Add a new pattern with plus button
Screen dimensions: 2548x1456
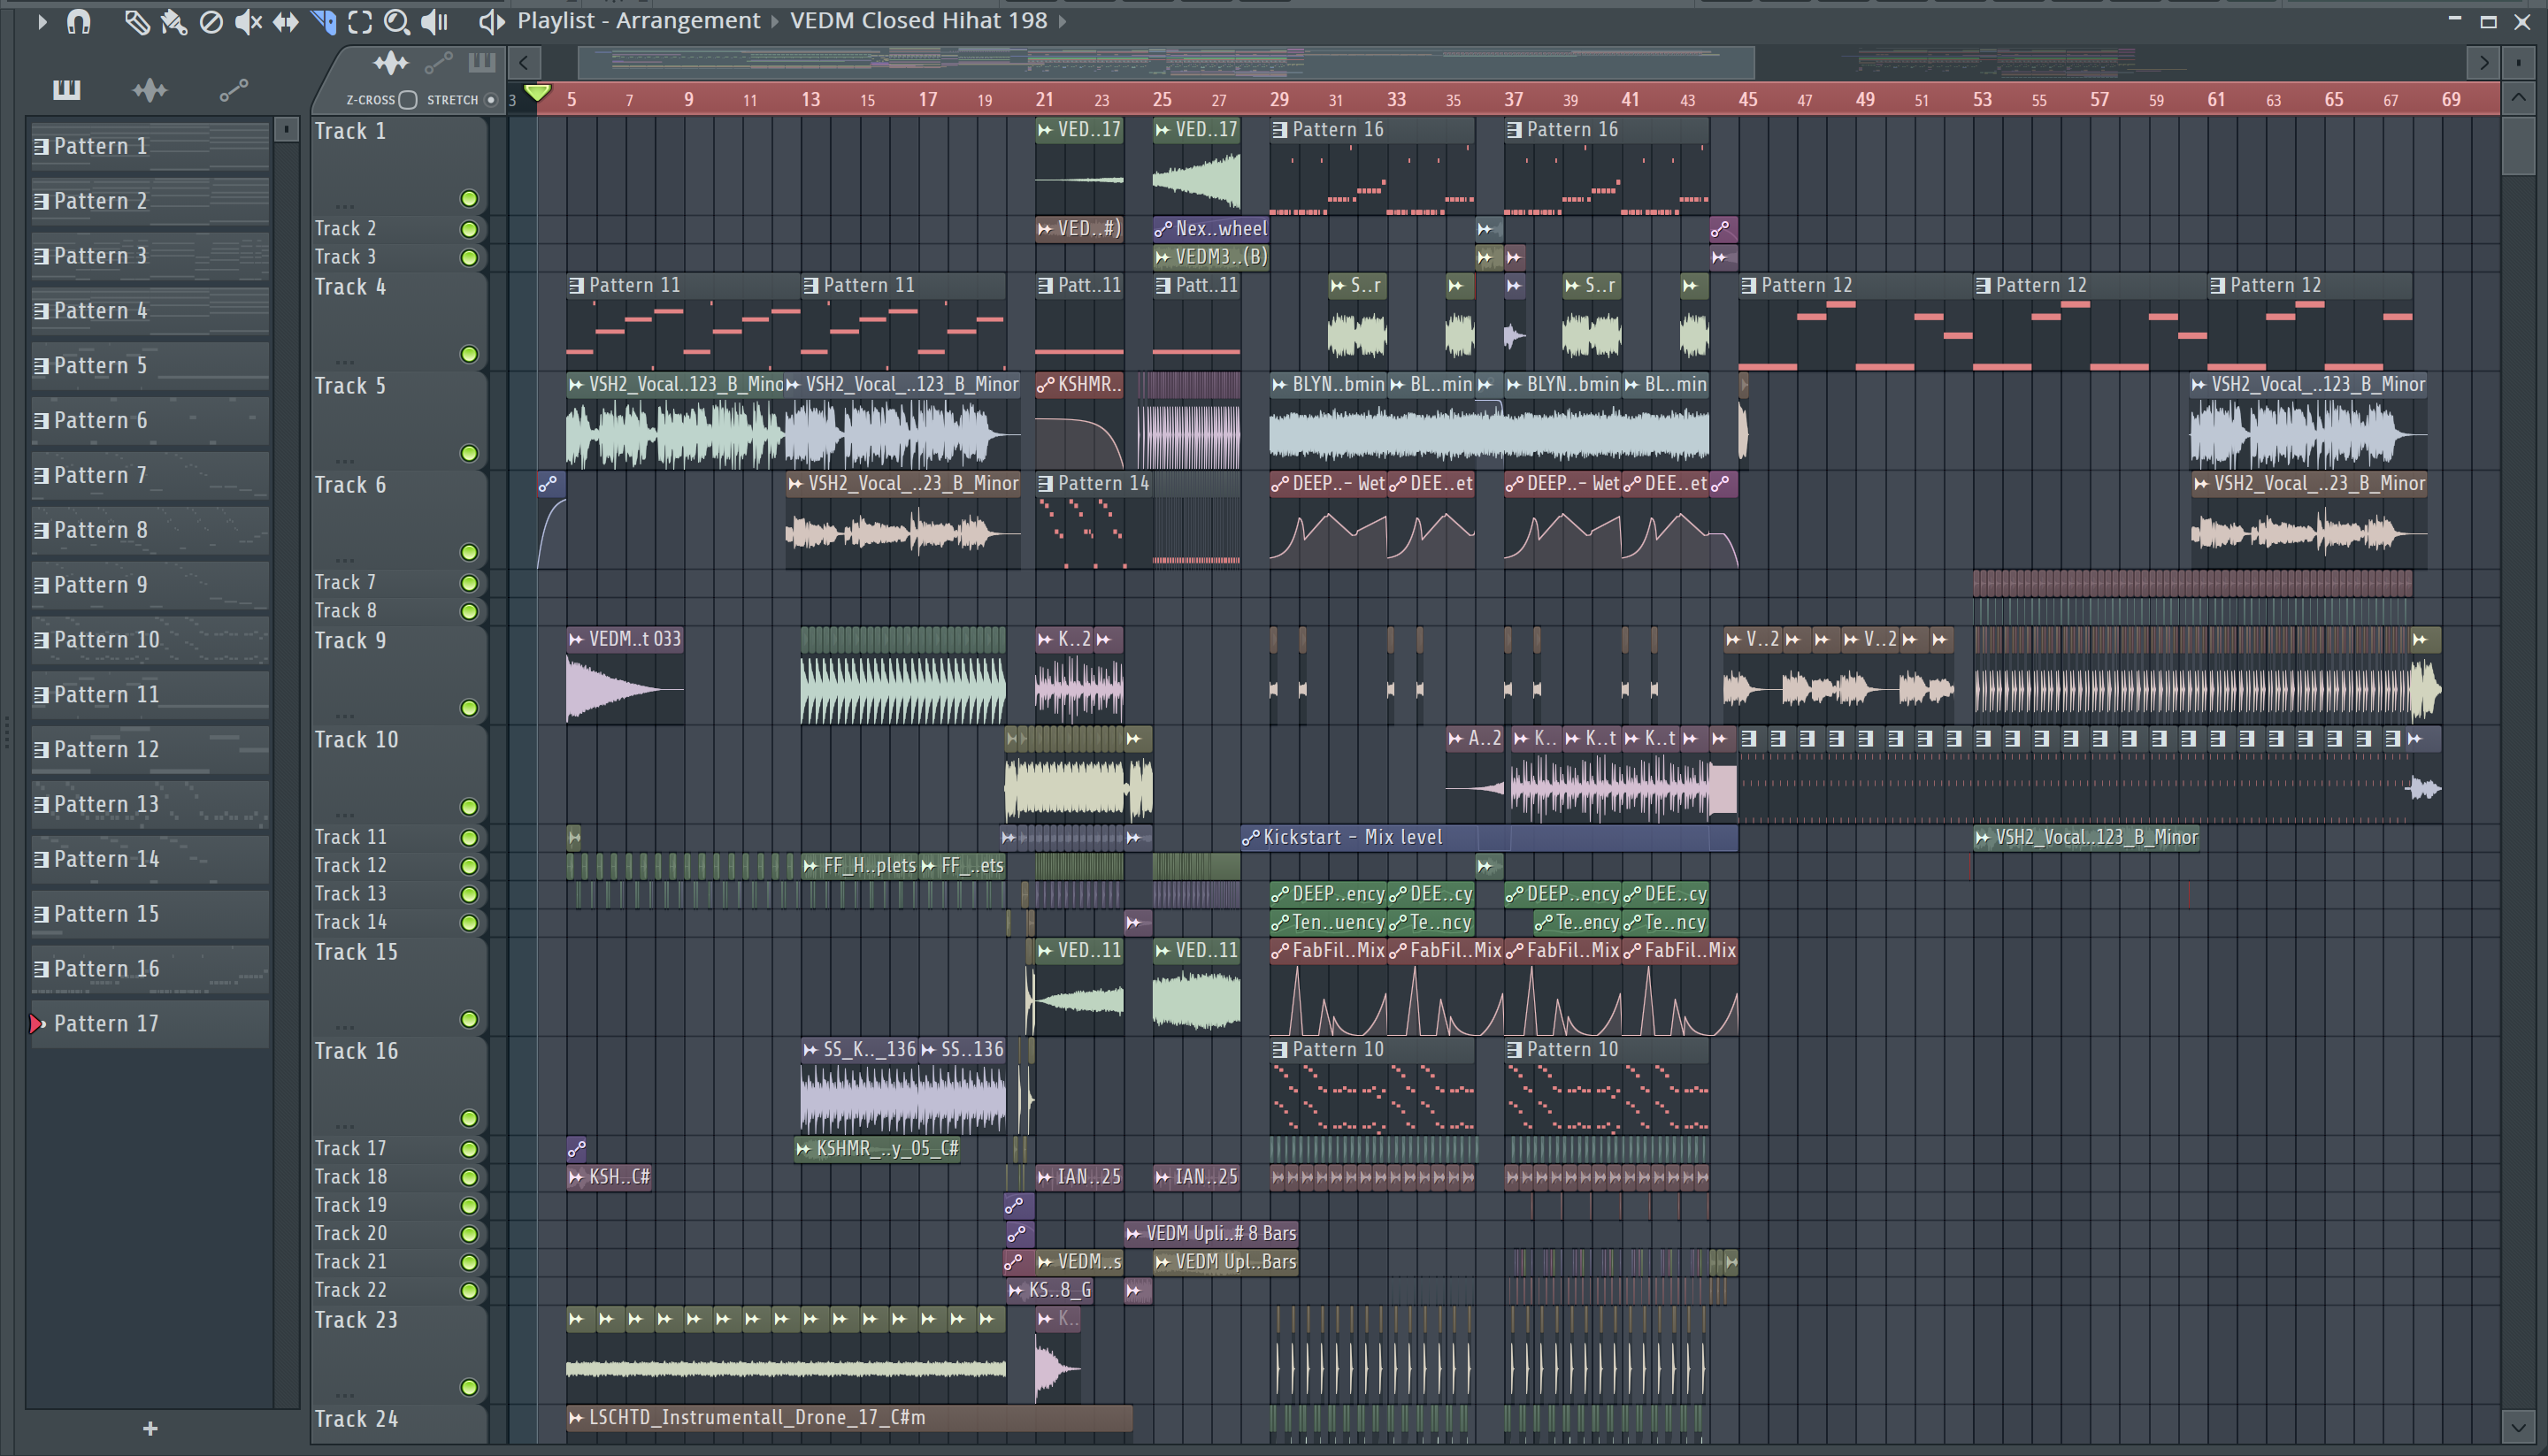tap(150, 1429)
